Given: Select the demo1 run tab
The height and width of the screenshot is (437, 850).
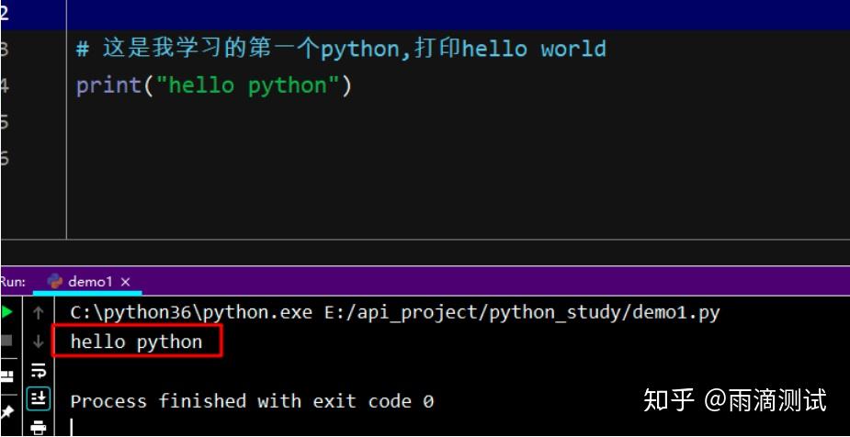Looking at the screenshot, I should [x=87, y=282].
